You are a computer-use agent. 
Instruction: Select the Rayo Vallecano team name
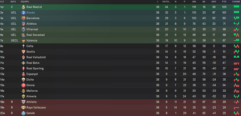[36, 108]
